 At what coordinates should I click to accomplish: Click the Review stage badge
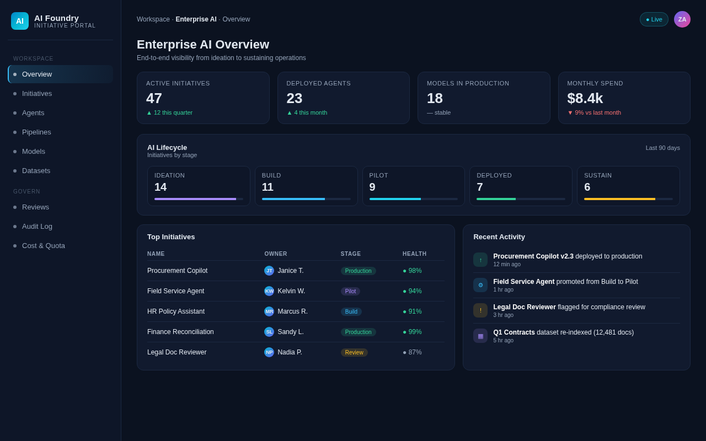pos(354,352)
